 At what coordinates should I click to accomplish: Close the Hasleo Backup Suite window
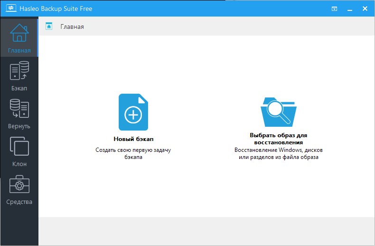(x=365, y=9)
